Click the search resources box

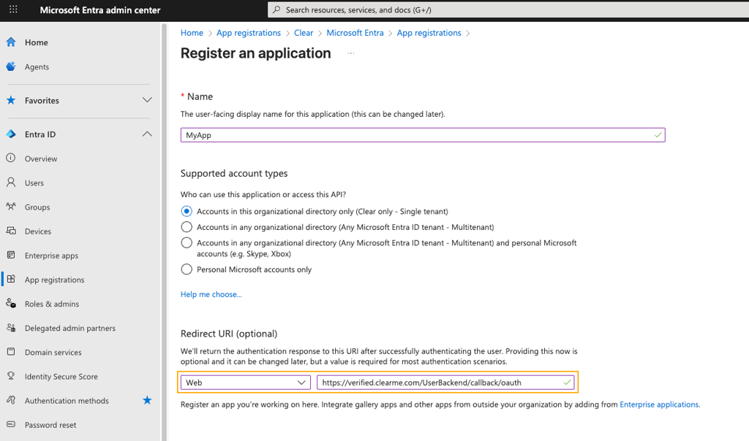tap(508, 9)
